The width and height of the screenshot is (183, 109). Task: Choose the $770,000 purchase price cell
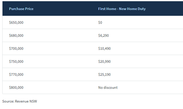(16, 74)
